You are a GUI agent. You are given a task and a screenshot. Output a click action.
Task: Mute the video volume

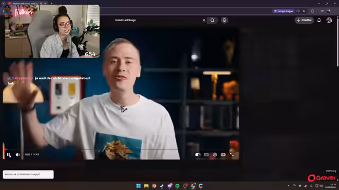coord(17,155)
